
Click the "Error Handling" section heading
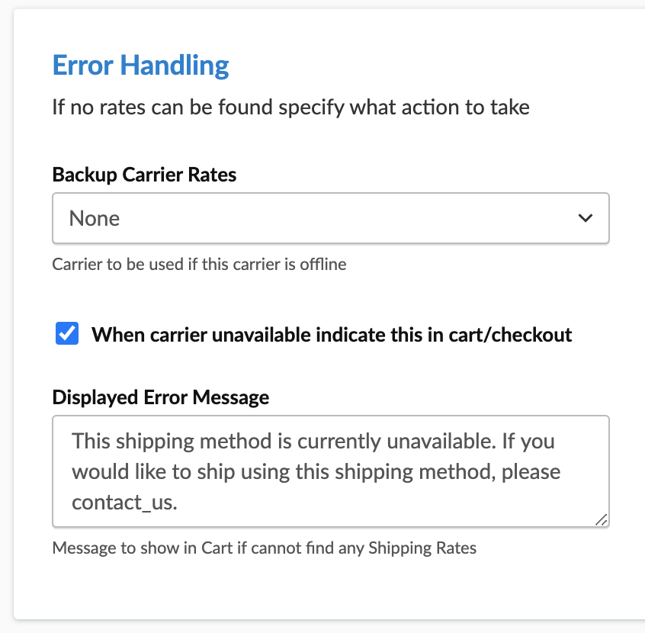[x=140, y=66]
